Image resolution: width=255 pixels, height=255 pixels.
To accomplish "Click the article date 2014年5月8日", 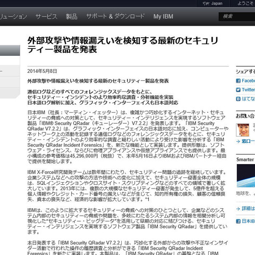I will coord(42,71).
